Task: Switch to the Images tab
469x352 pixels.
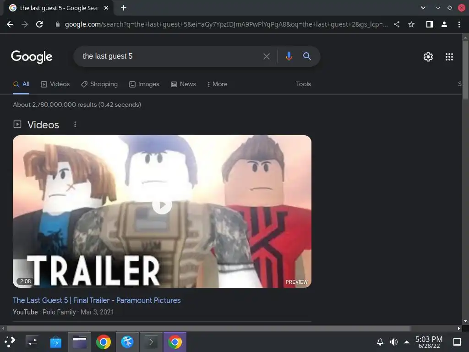Action: pos(144,84)
